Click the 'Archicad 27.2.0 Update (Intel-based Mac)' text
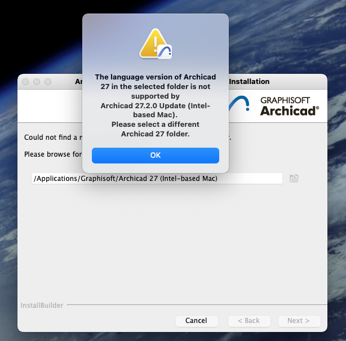Image resolution: width=346 pixels, height=341 pixels. [156, 110]
